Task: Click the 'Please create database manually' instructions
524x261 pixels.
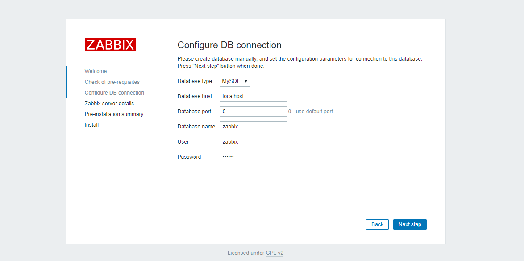Action: [x=300, y=62]
